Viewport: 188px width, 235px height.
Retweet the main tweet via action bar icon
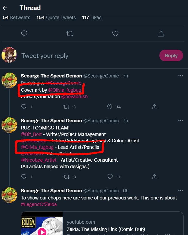click(x=70, y=33)
